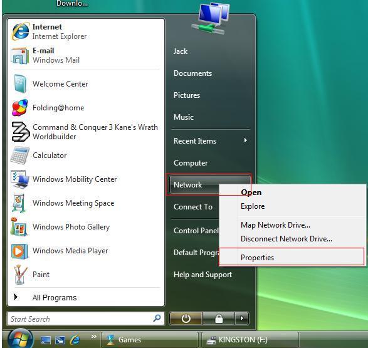Screen dimensions: 368x348
Task: Show hidden quick launch icons chevron
Action: tap(94, 337)
